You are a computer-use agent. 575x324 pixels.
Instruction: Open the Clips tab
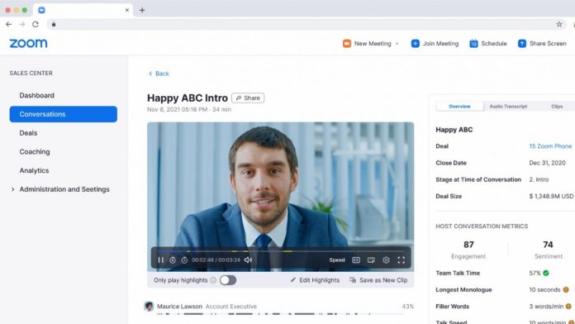(557, 107)
